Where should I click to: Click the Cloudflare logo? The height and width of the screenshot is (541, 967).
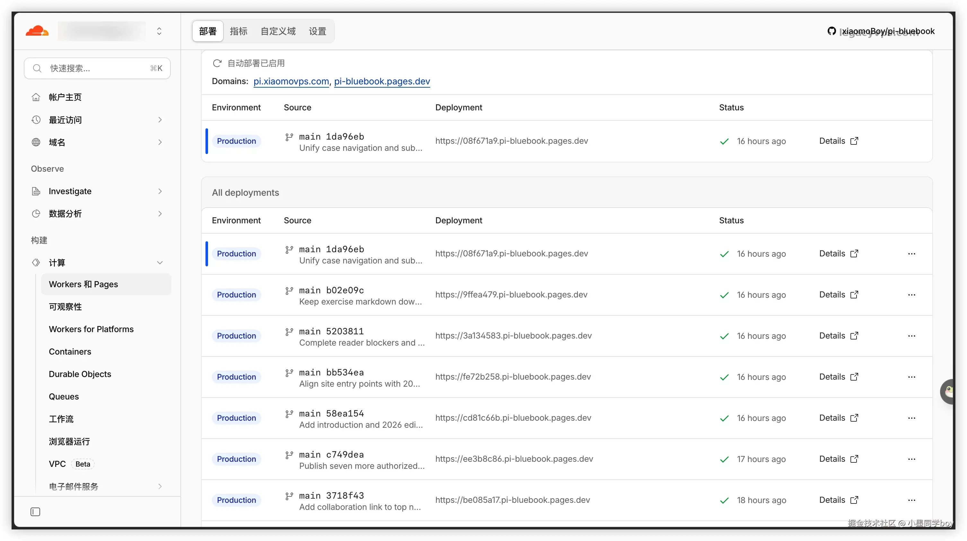pyautogui.click(x=37, y=31)
